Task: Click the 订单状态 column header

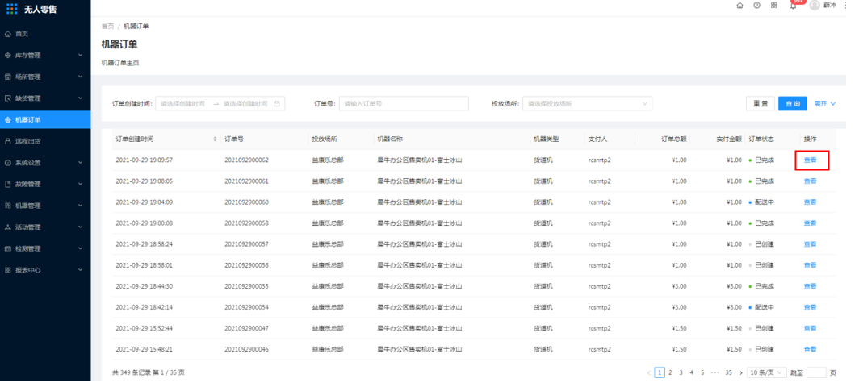Action: tap(761, 139)
